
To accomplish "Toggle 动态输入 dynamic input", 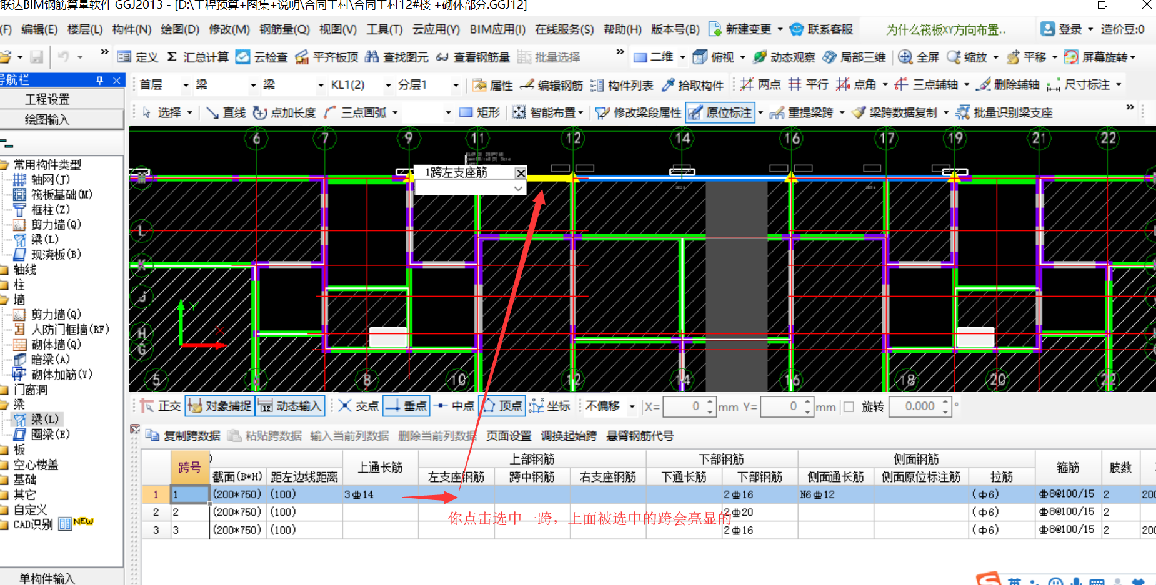I will click(x=290, y=406).
